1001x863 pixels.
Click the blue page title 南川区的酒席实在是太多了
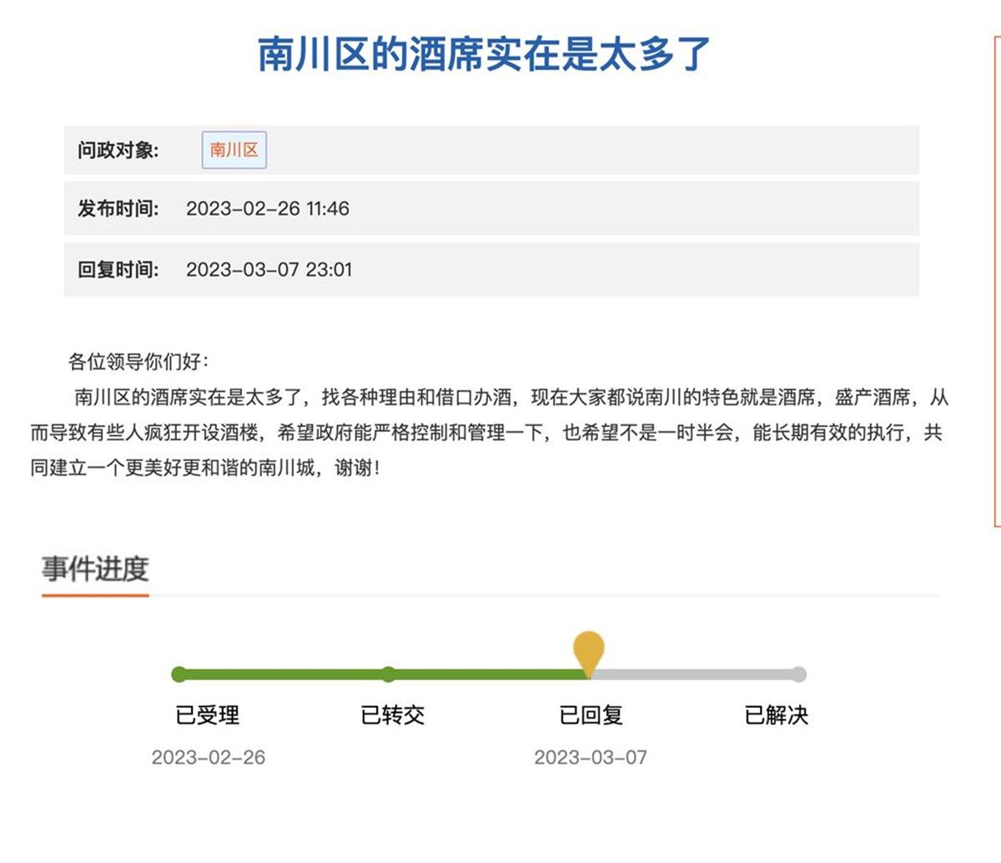coord(484,54)
